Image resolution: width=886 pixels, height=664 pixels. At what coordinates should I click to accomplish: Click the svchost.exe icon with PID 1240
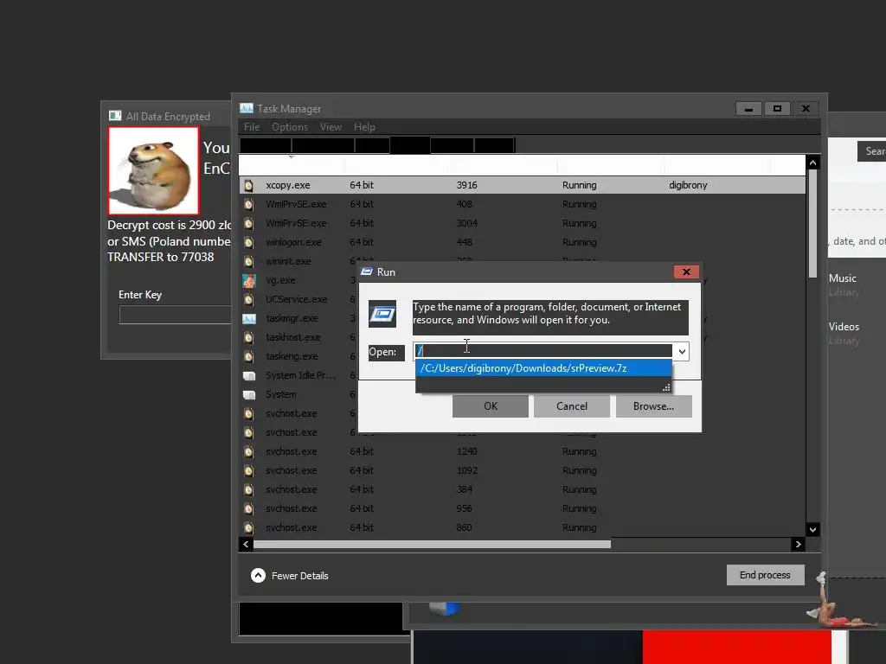tap(248, 451)
